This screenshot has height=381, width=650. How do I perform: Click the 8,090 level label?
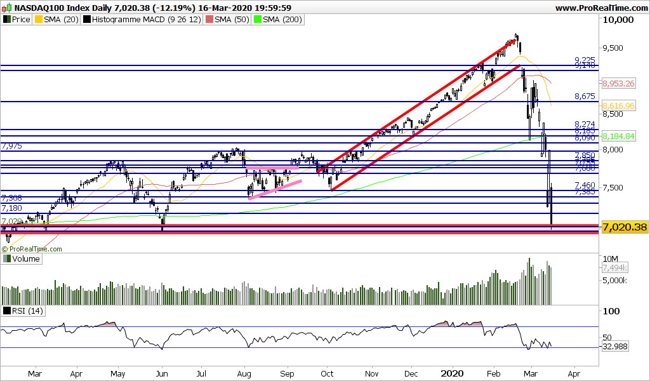click(585, 137)
